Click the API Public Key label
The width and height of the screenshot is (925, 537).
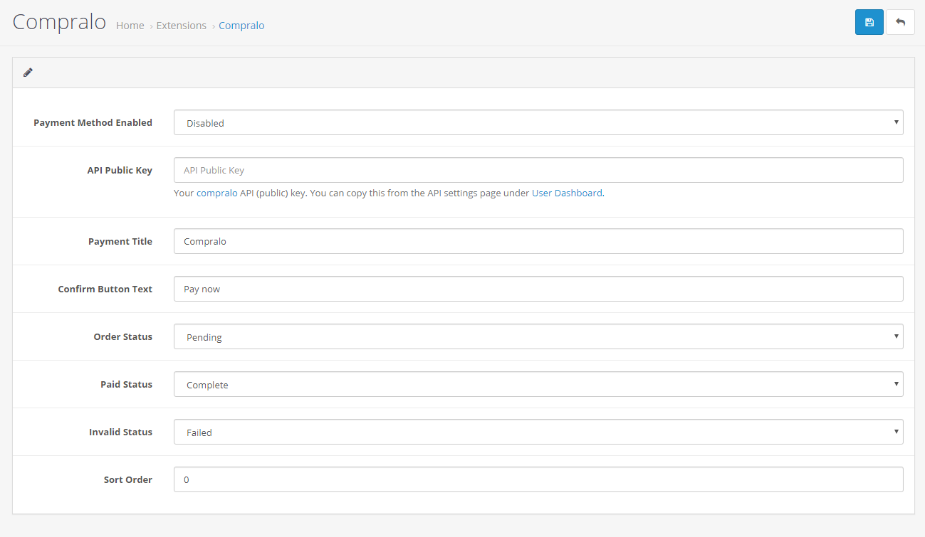click(120, 170)
